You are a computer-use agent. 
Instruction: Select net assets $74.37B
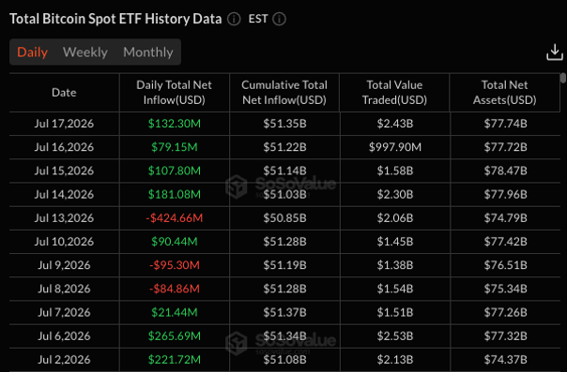click(505, 360)
